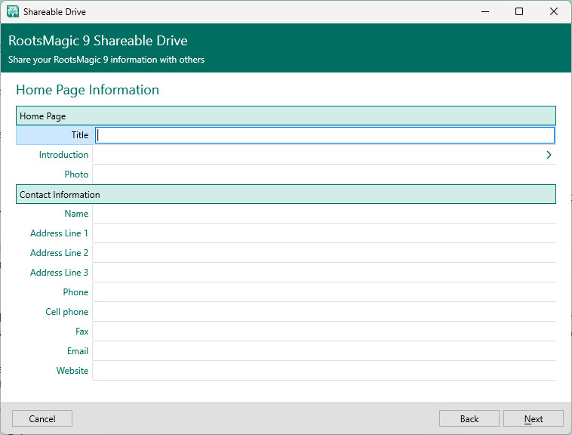572x435 pixels.
Task: Expand the Introduction field chevron arrow
Action: click(549, 155)
